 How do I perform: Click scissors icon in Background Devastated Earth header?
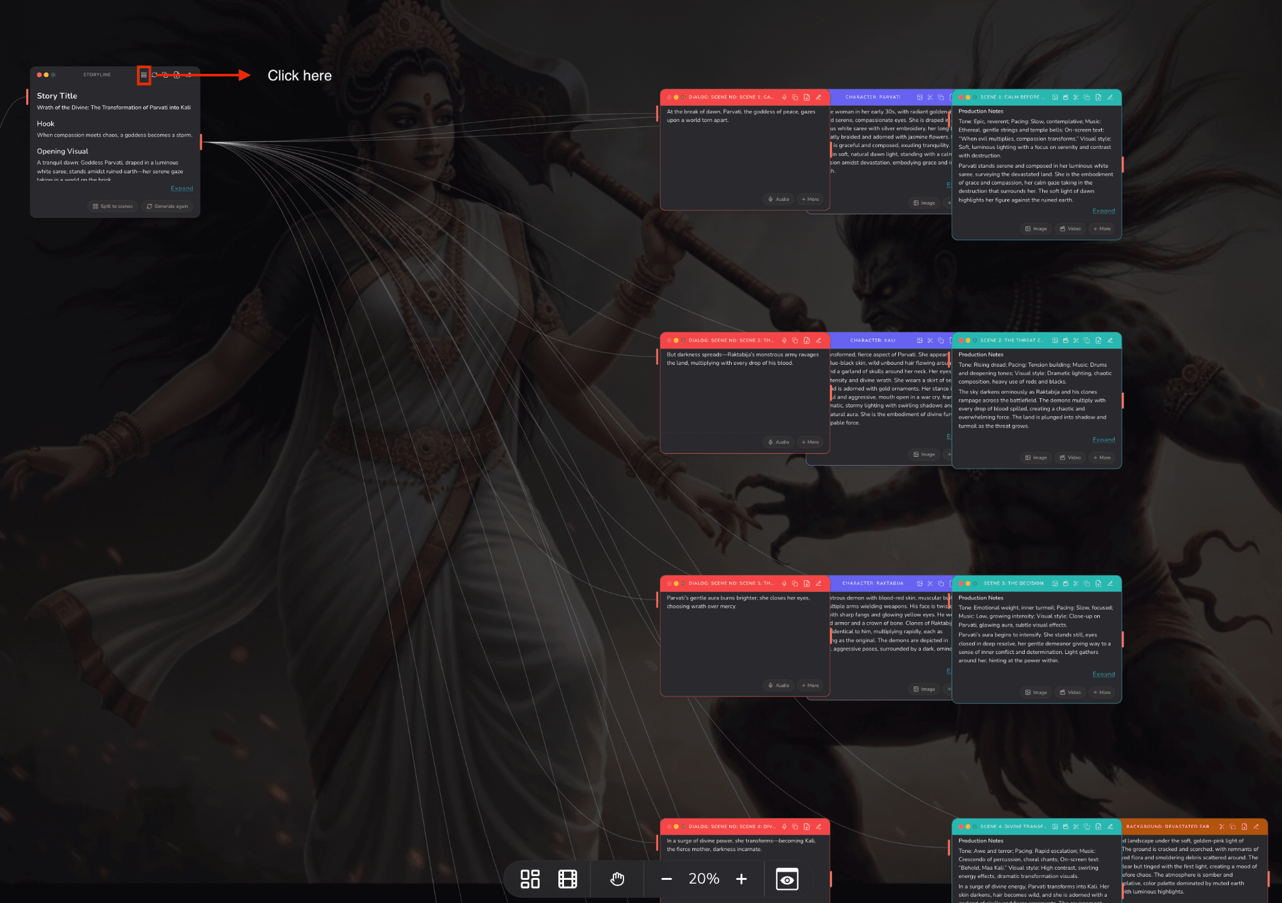[x=1222, y=827]
